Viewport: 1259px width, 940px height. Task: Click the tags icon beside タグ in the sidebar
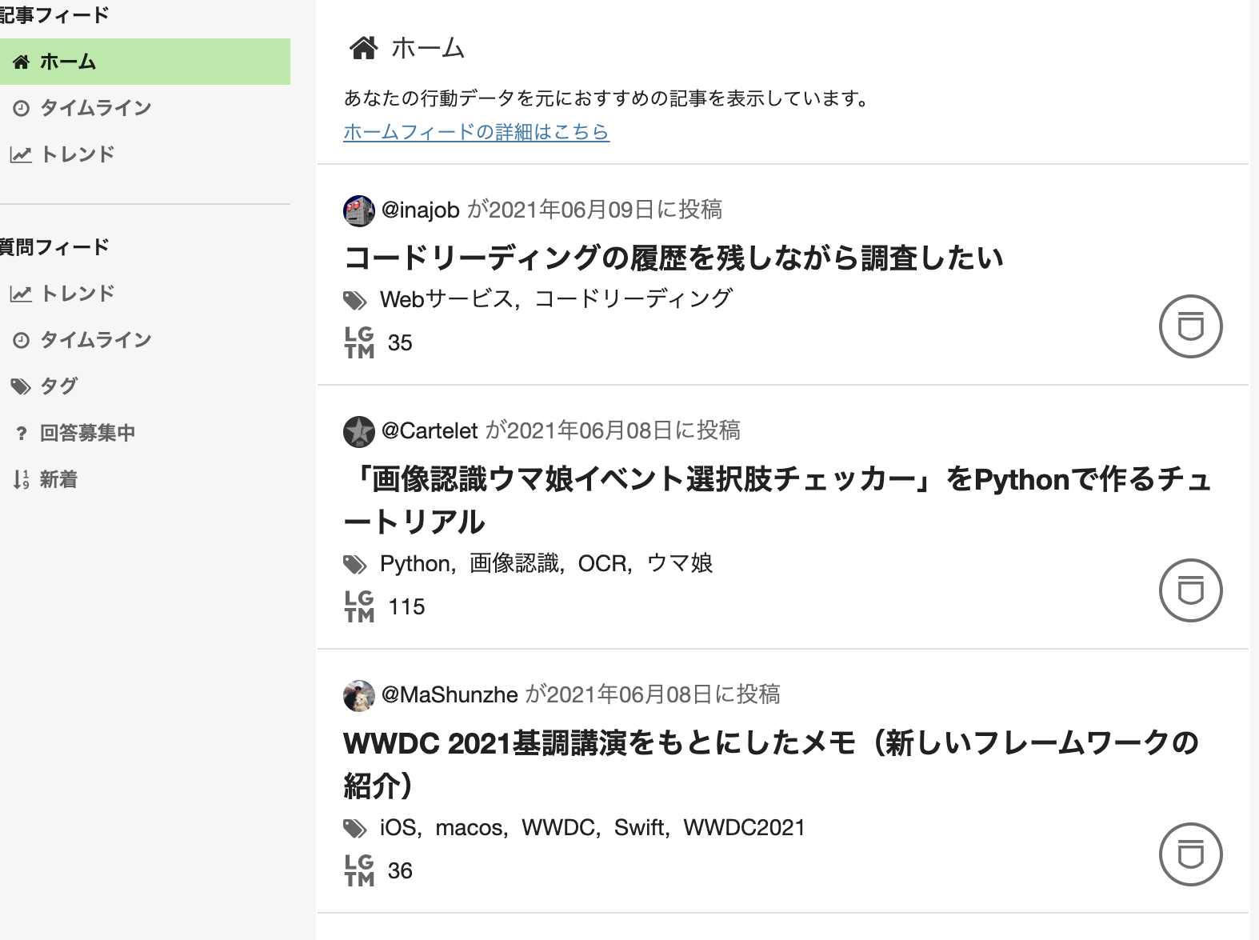pyautogui.click(x=21, y=387)
